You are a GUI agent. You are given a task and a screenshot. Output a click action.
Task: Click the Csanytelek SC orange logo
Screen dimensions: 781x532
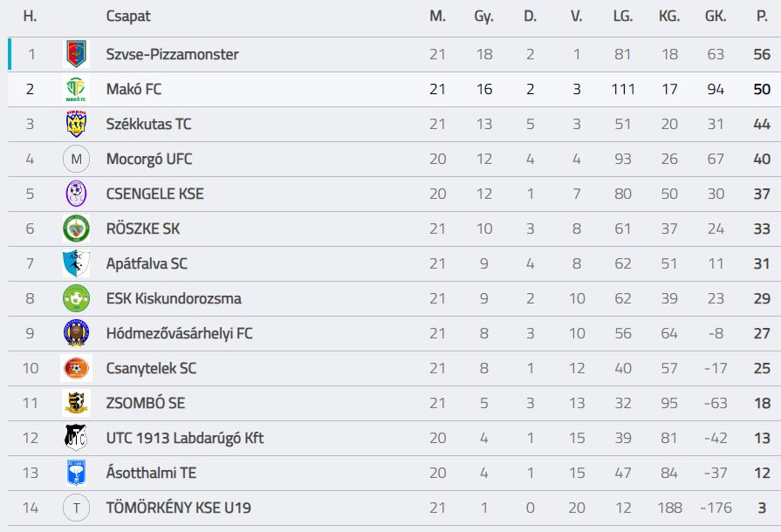coord(76,368)
